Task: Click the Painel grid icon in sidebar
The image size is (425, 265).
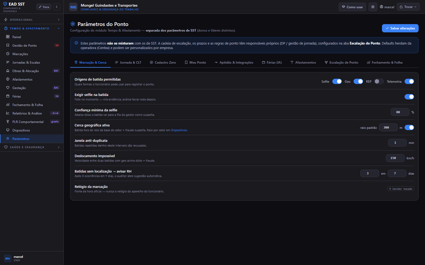Action: 8,37
